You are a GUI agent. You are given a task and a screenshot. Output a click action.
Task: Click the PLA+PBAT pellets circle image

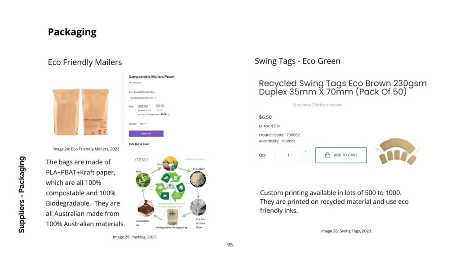pos(198,179)
